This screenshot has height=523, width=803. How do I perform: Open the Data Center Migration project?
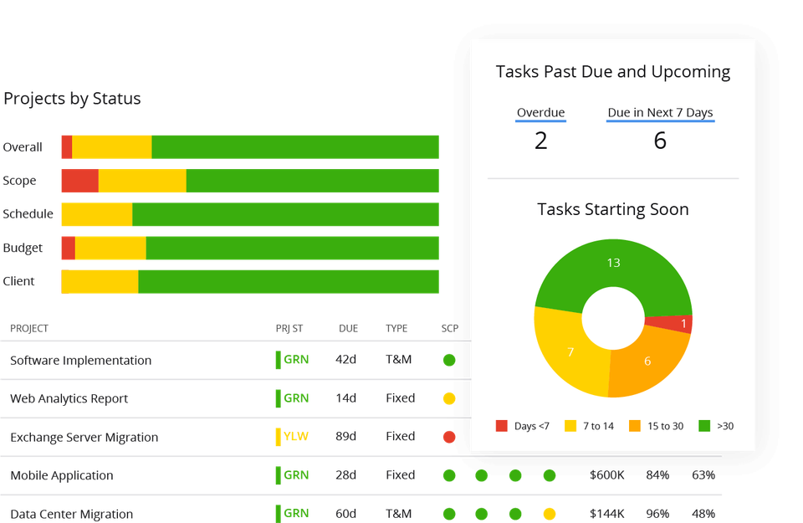tap(71, 514)
